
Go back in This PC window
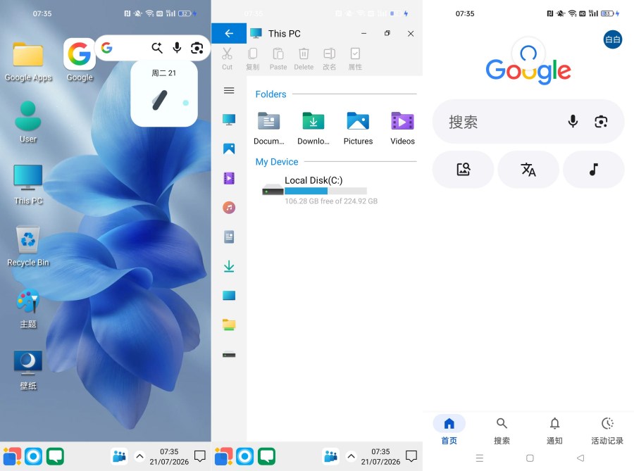pos(229,34)
